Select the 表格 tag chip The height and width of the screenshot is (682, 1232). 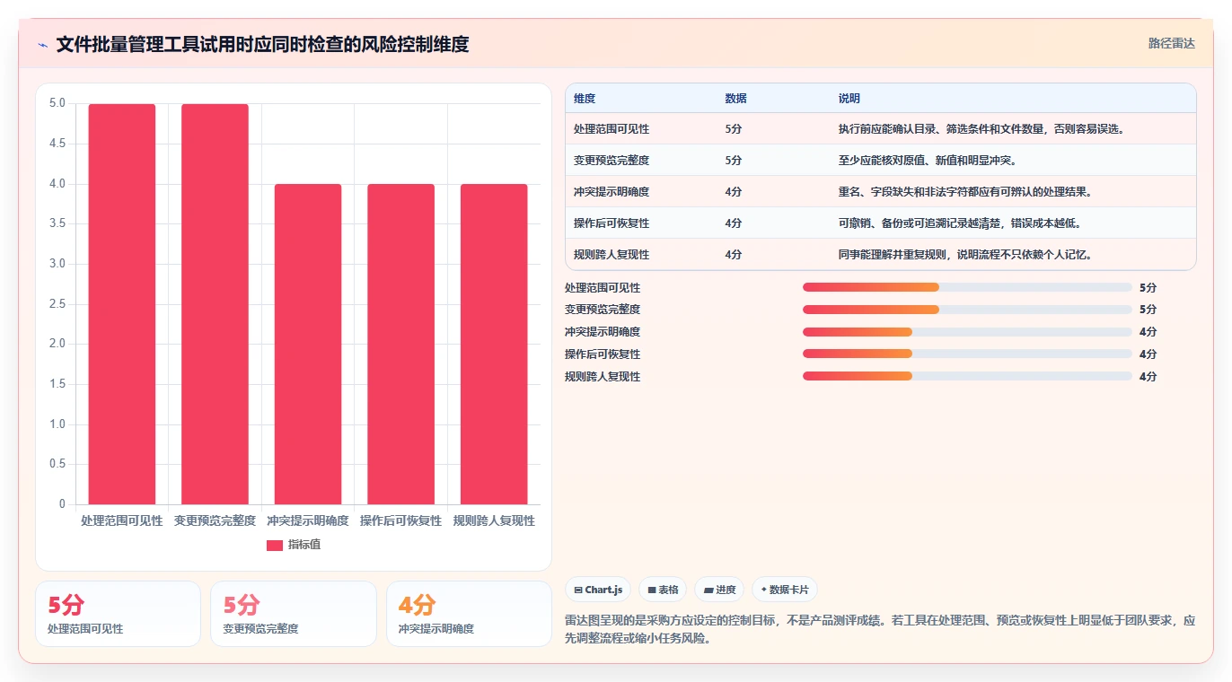tap(663, 590)
